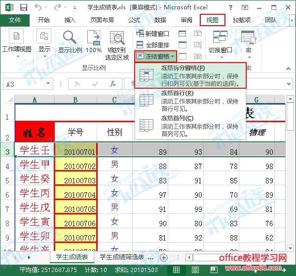Click next sheet navigation arrow
This screenshot has width=296, height=276.
point(29,257)
